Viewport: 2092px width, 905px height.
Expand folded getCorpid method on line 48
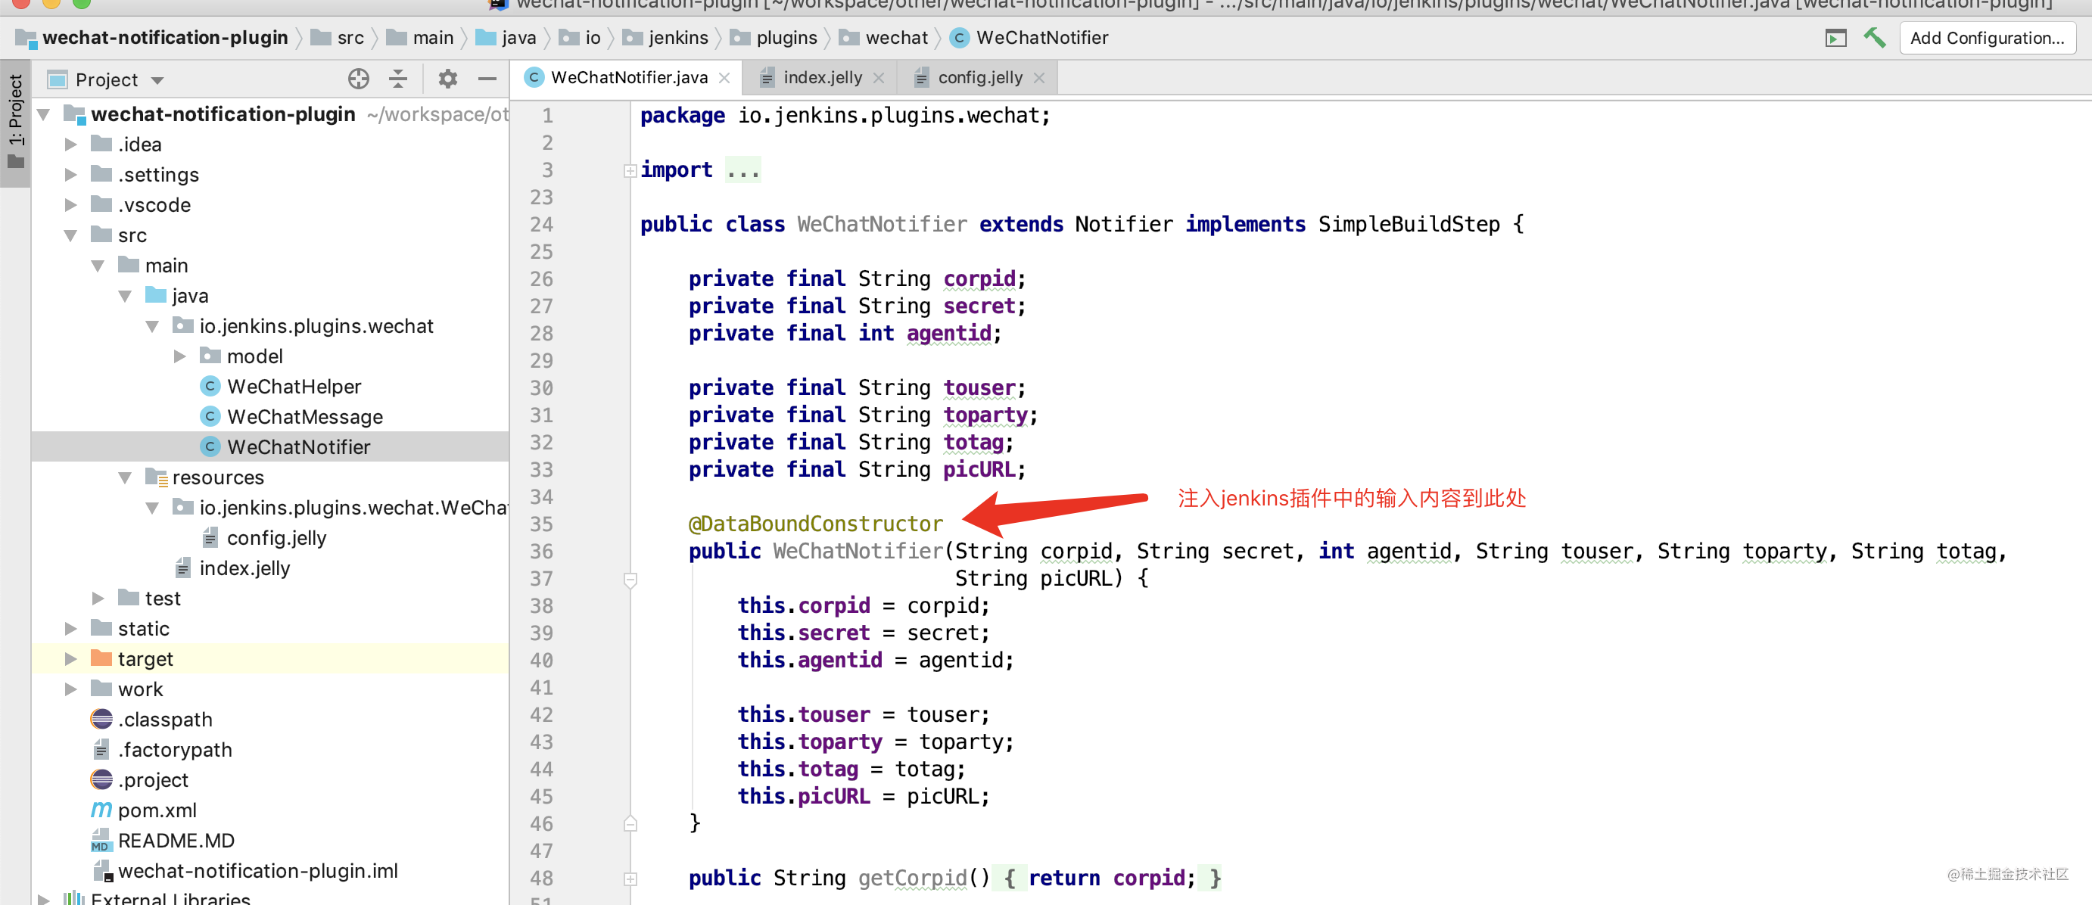pos(630,879)
